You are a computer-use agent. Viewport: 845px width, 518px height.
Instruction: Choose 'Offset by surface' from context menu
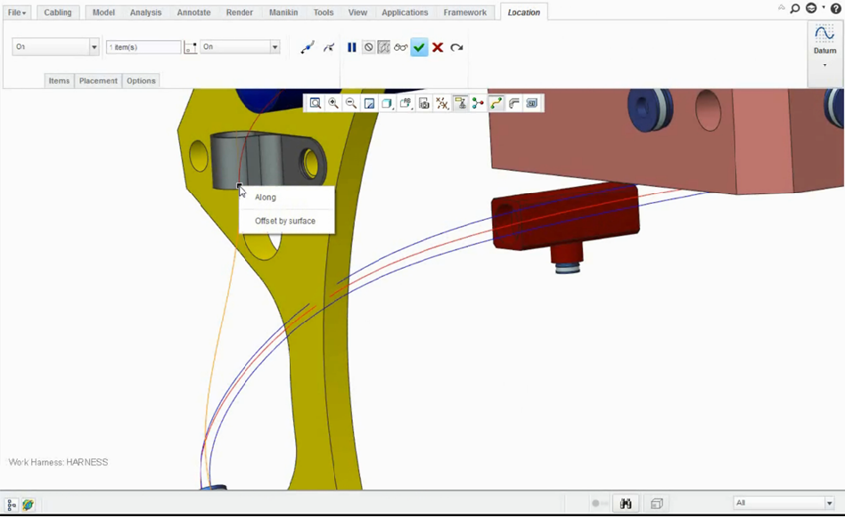(287, 221)
